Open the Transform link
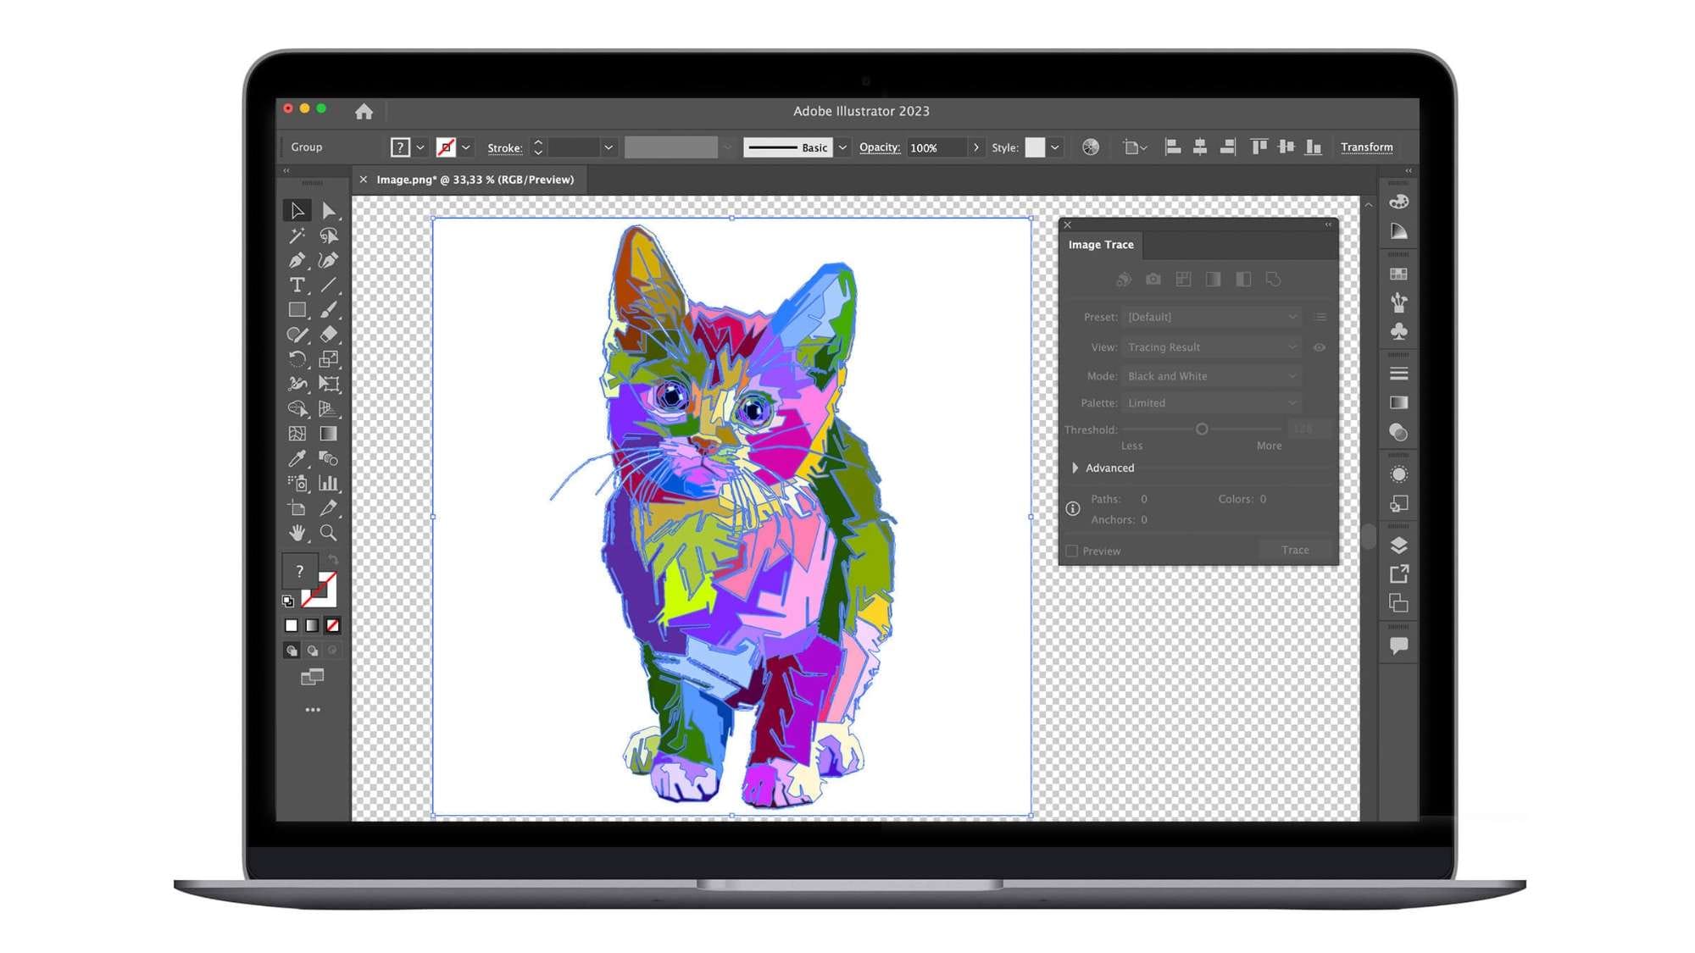This screenshot has height=953, width=1695. 1366,147
